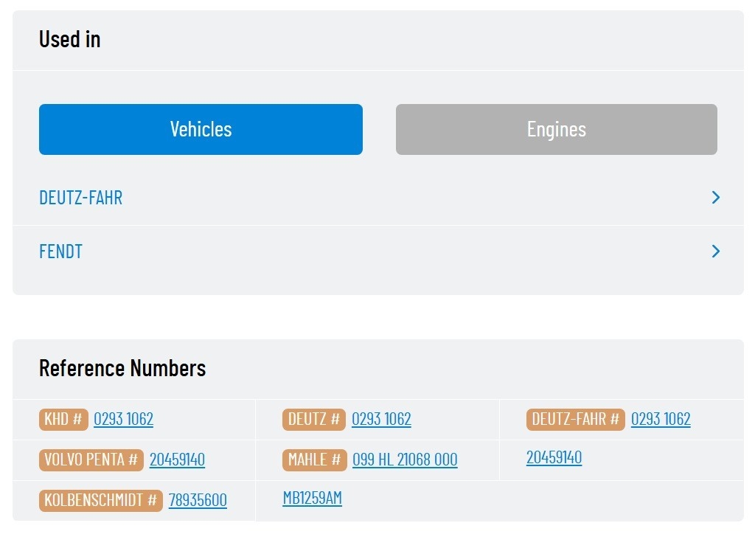Open MAHLE reference 099 HL 21068 000
Screen dimensions: 755x551
405,460
